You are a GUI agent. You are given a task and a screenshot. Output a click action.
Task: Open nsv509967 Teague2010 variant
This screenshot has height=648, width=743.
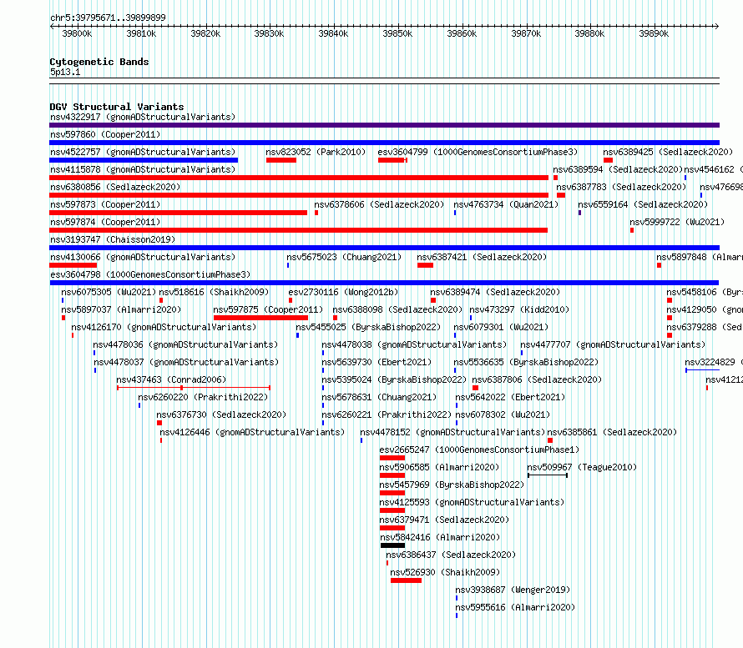(582, 467)
